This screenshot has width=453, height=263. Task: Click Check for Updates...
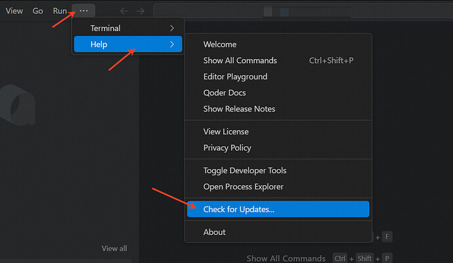239,209
